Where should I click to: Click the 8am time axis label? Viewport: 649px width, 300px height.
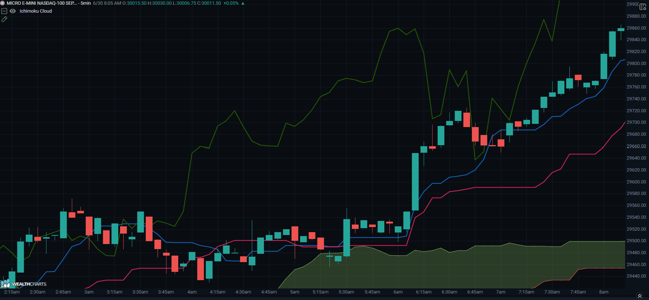[x=604, y=292]
